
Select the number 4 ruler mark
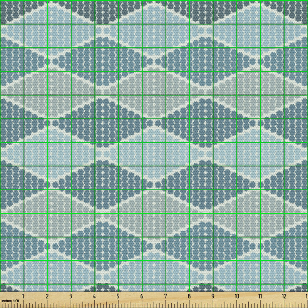point(94,296)
